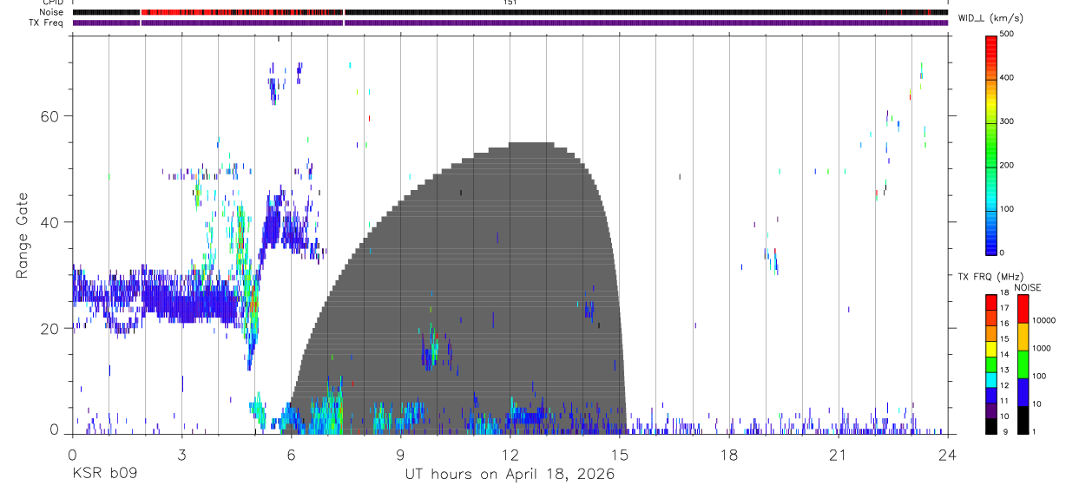Click the 'Noise' row label at top left
1066x492 pixels.
pos(51,13)
